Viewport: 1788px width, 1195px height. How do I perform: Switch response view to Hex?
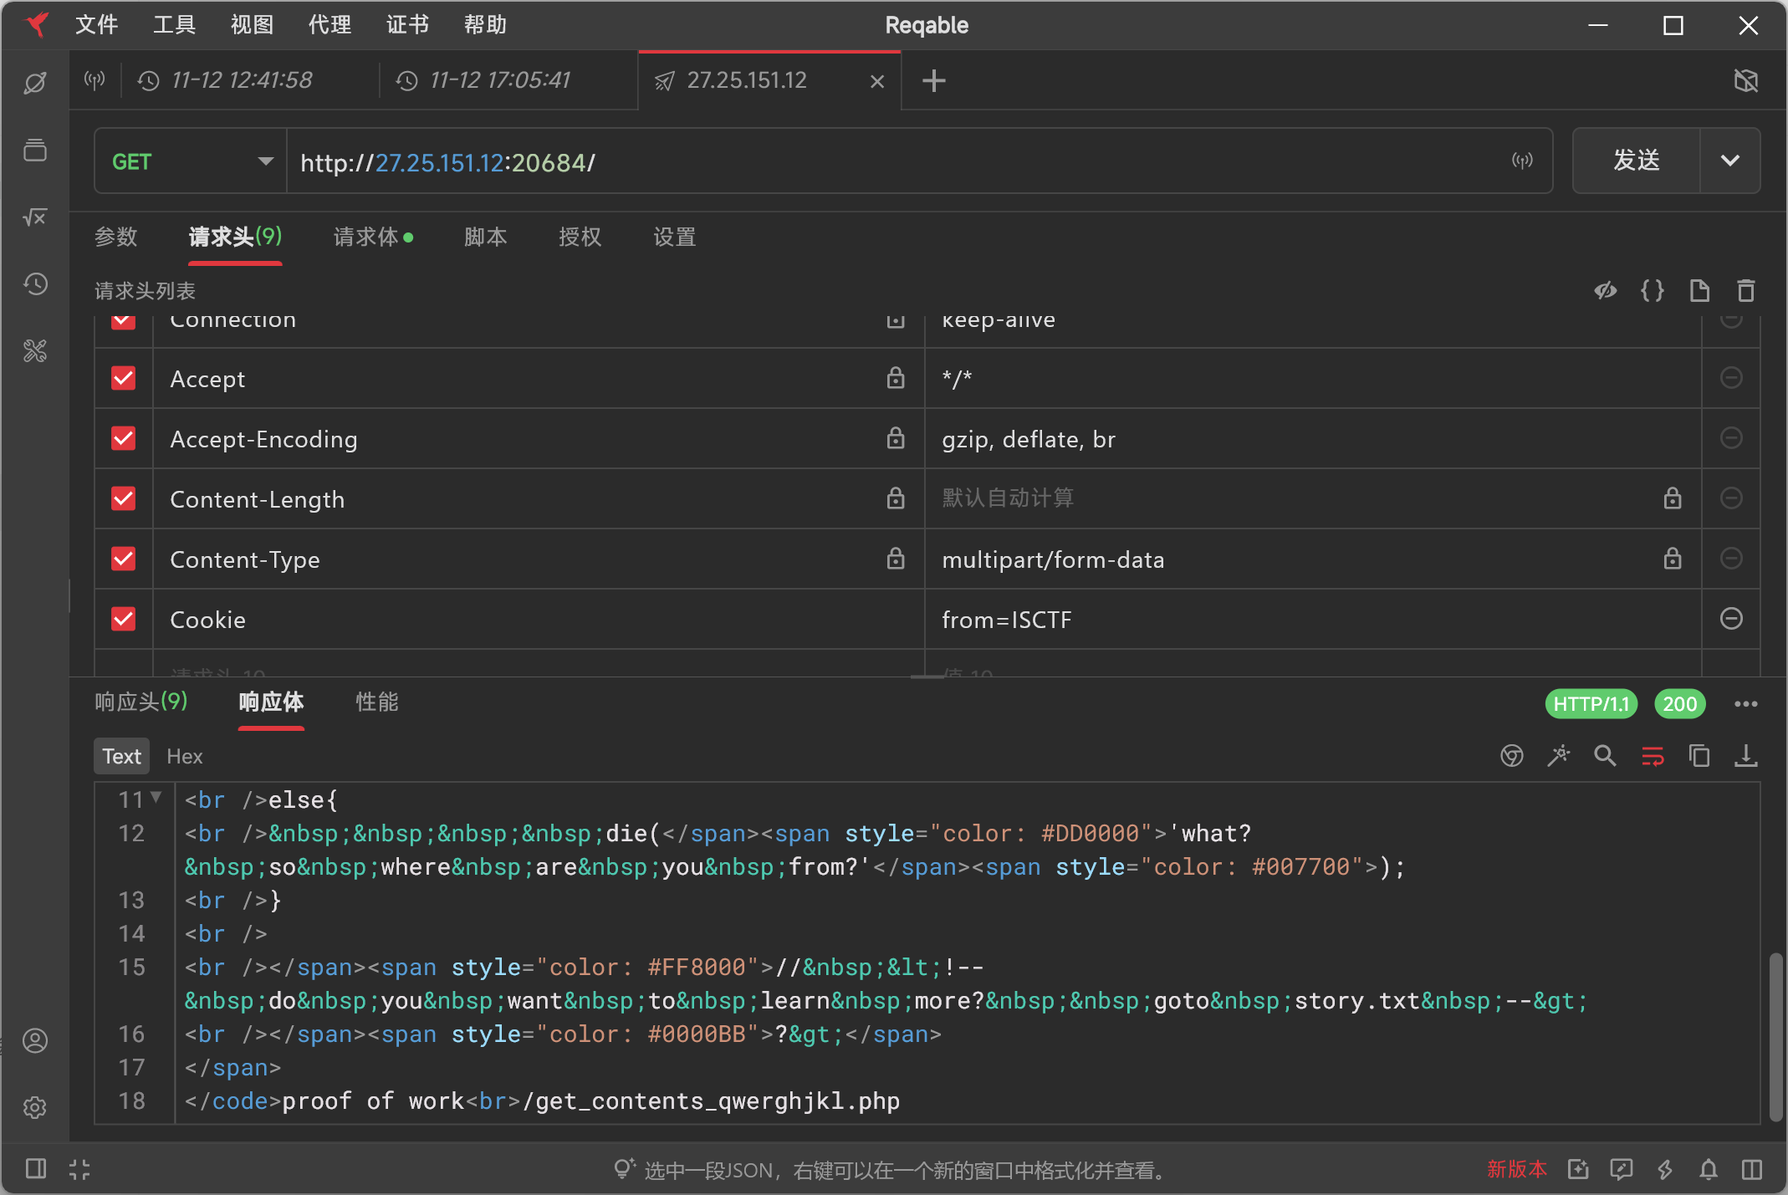[x=184, y=756]
